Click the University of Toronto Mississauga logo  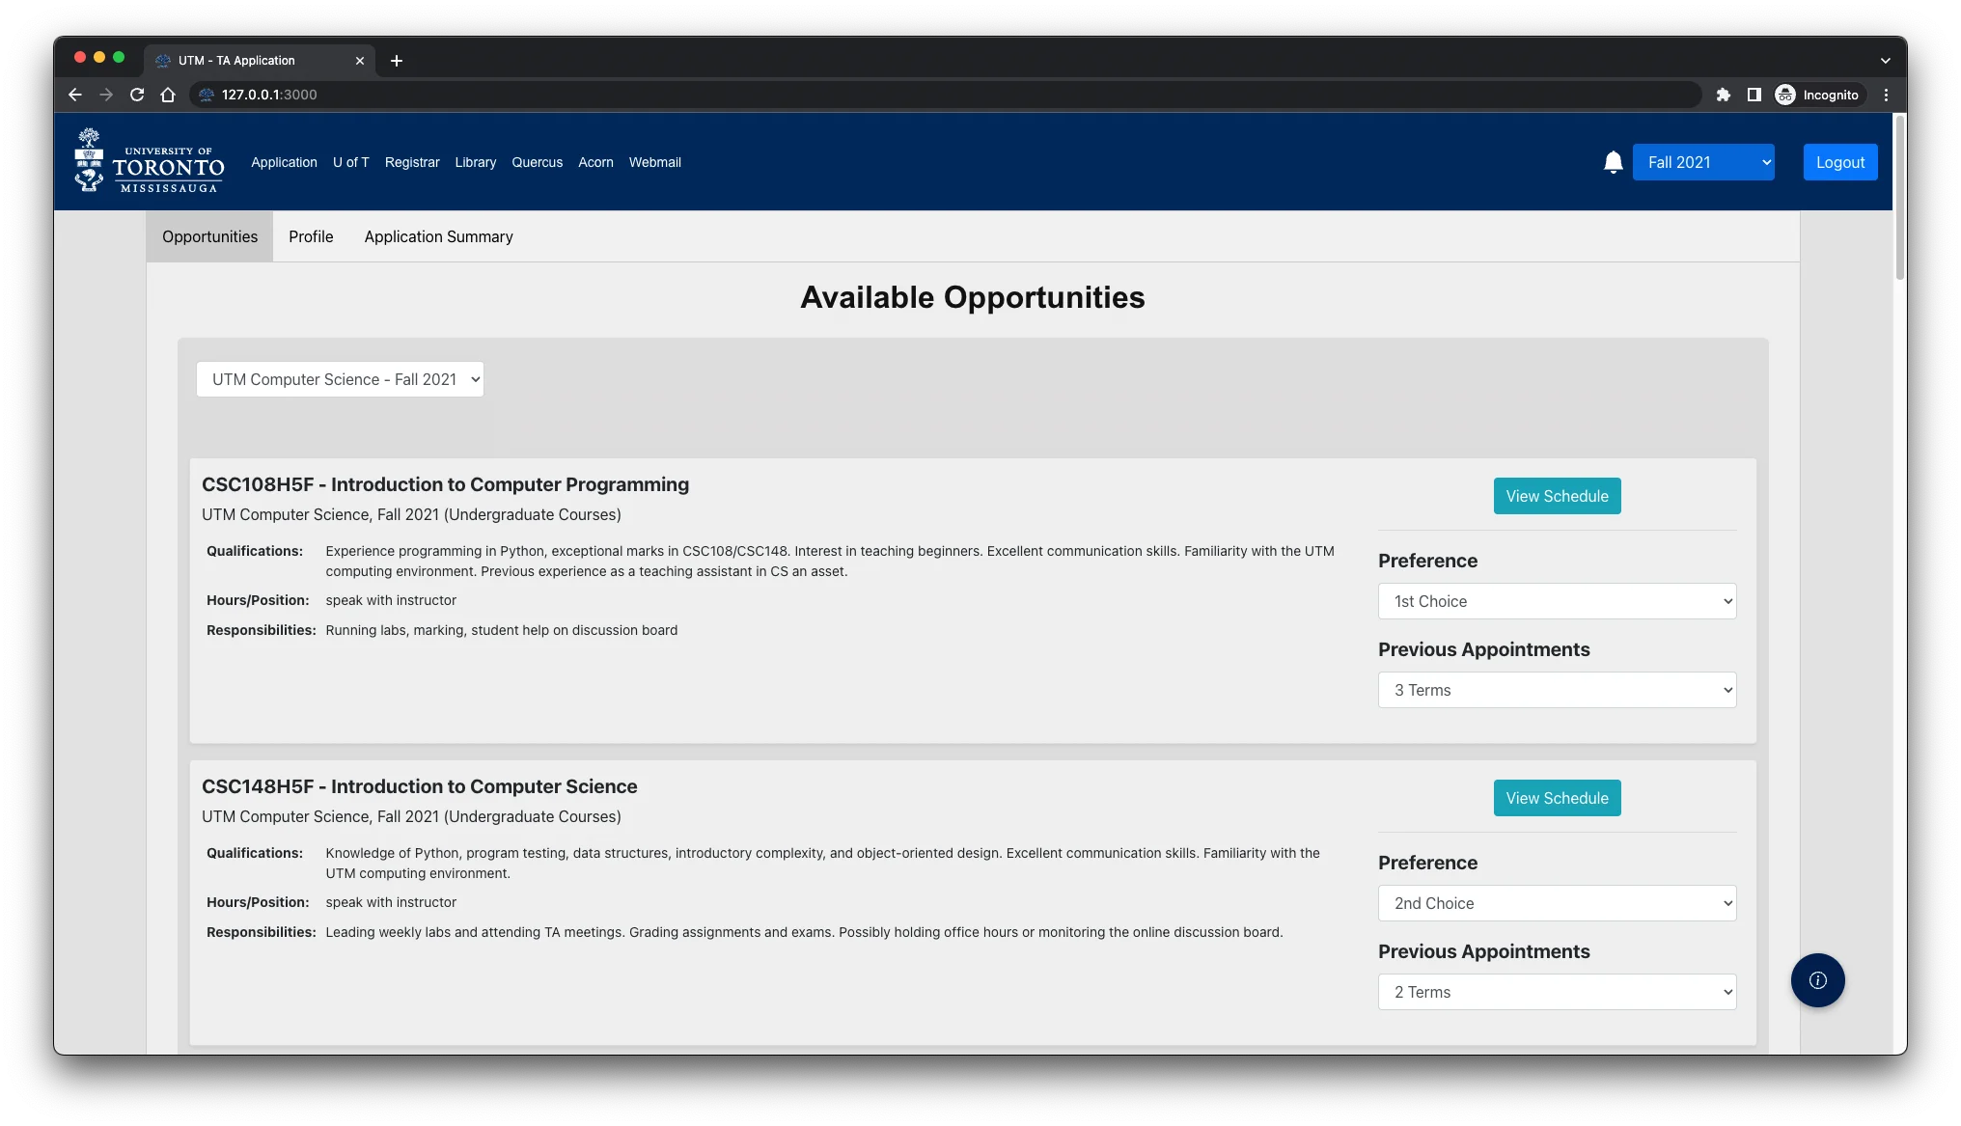click(x=150, y=161)
